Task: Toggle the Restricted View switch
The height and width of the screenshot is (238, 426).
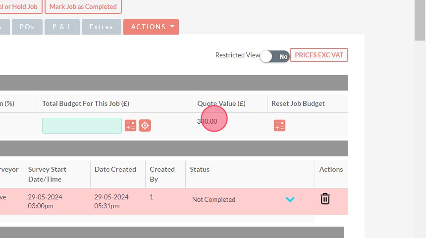Action: pyautogui.click(x=274, y=56)
